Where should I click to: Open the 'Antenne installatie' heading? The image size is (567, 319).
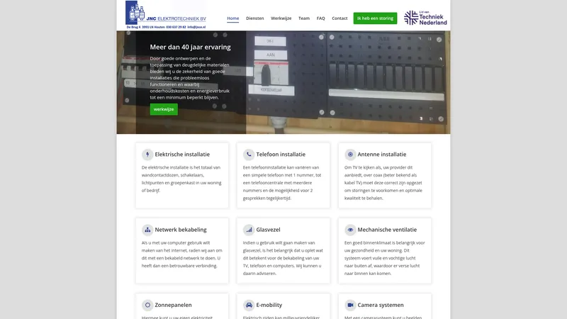(x=382, y=155)
